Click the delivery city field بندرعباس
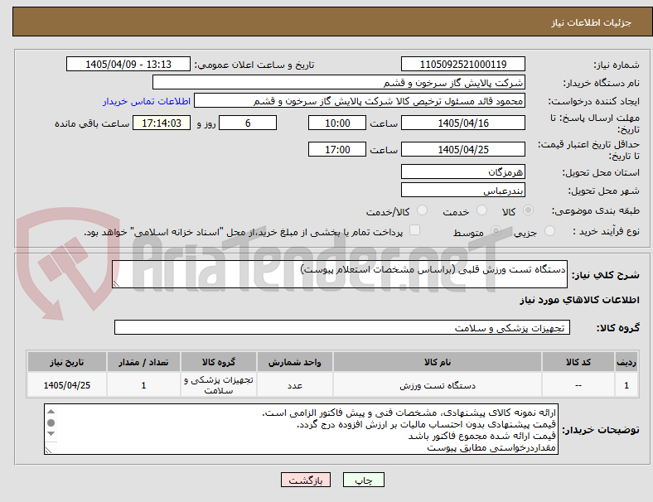Viewport: 653px width, 502px height. pyautogui.click(x=462, y=190)
